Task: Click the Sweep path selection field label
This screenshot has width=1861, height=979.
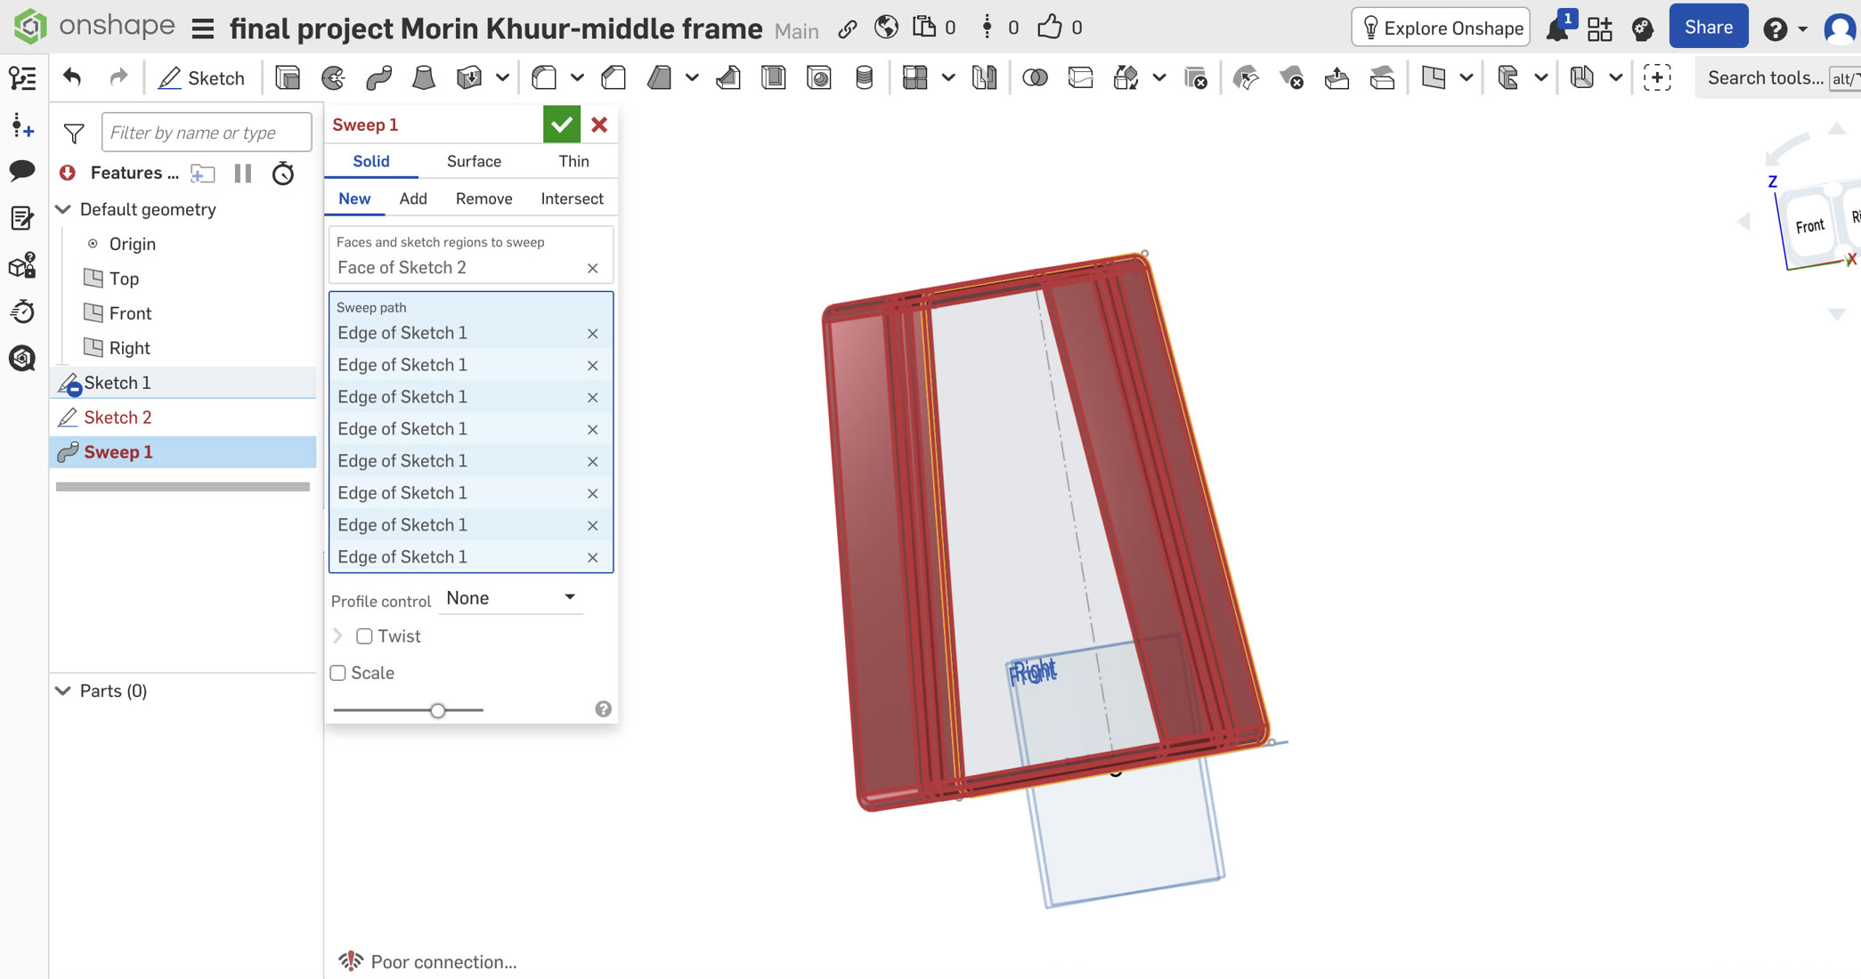Action: click(x=371, y=307)
